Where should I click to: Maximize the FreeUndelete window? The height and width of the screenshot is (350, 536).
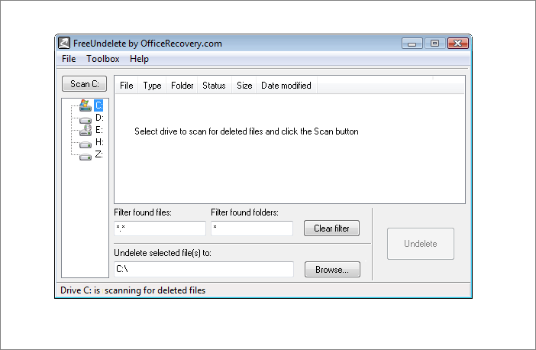pyautogui.click(x=434, y=44)
